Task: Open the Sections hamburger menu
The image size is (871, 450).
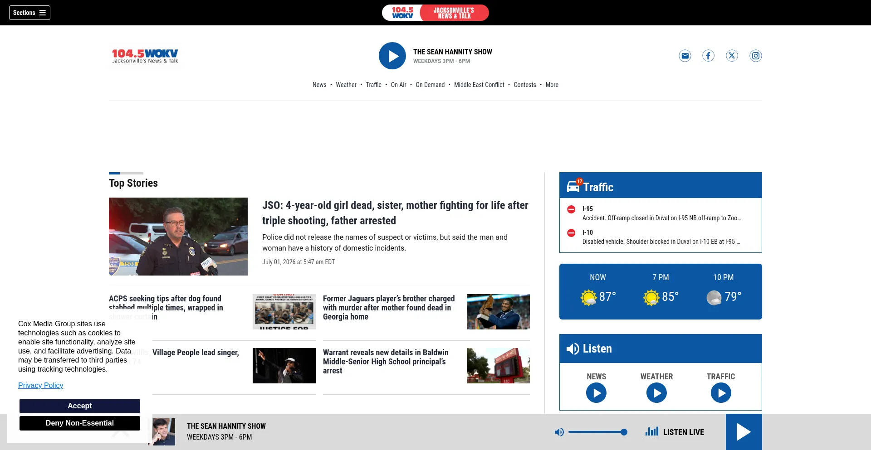Action: pyautogui.click(x=29, y=13)
